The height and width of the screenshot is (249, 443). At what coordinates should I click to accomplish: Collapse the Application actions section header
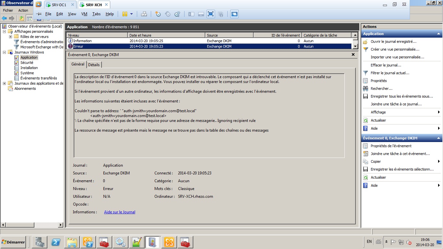(439, 34)
